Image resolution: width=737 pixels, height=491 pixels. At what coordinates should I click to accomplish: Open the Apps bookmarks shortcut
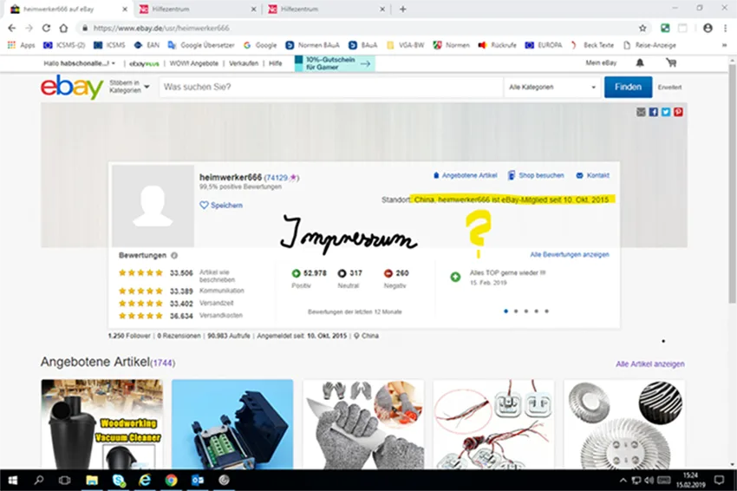coord(21,45)
